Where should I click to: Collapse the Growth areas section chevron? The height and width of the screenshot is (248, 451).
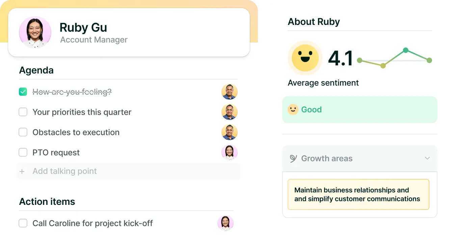[427, 158]
